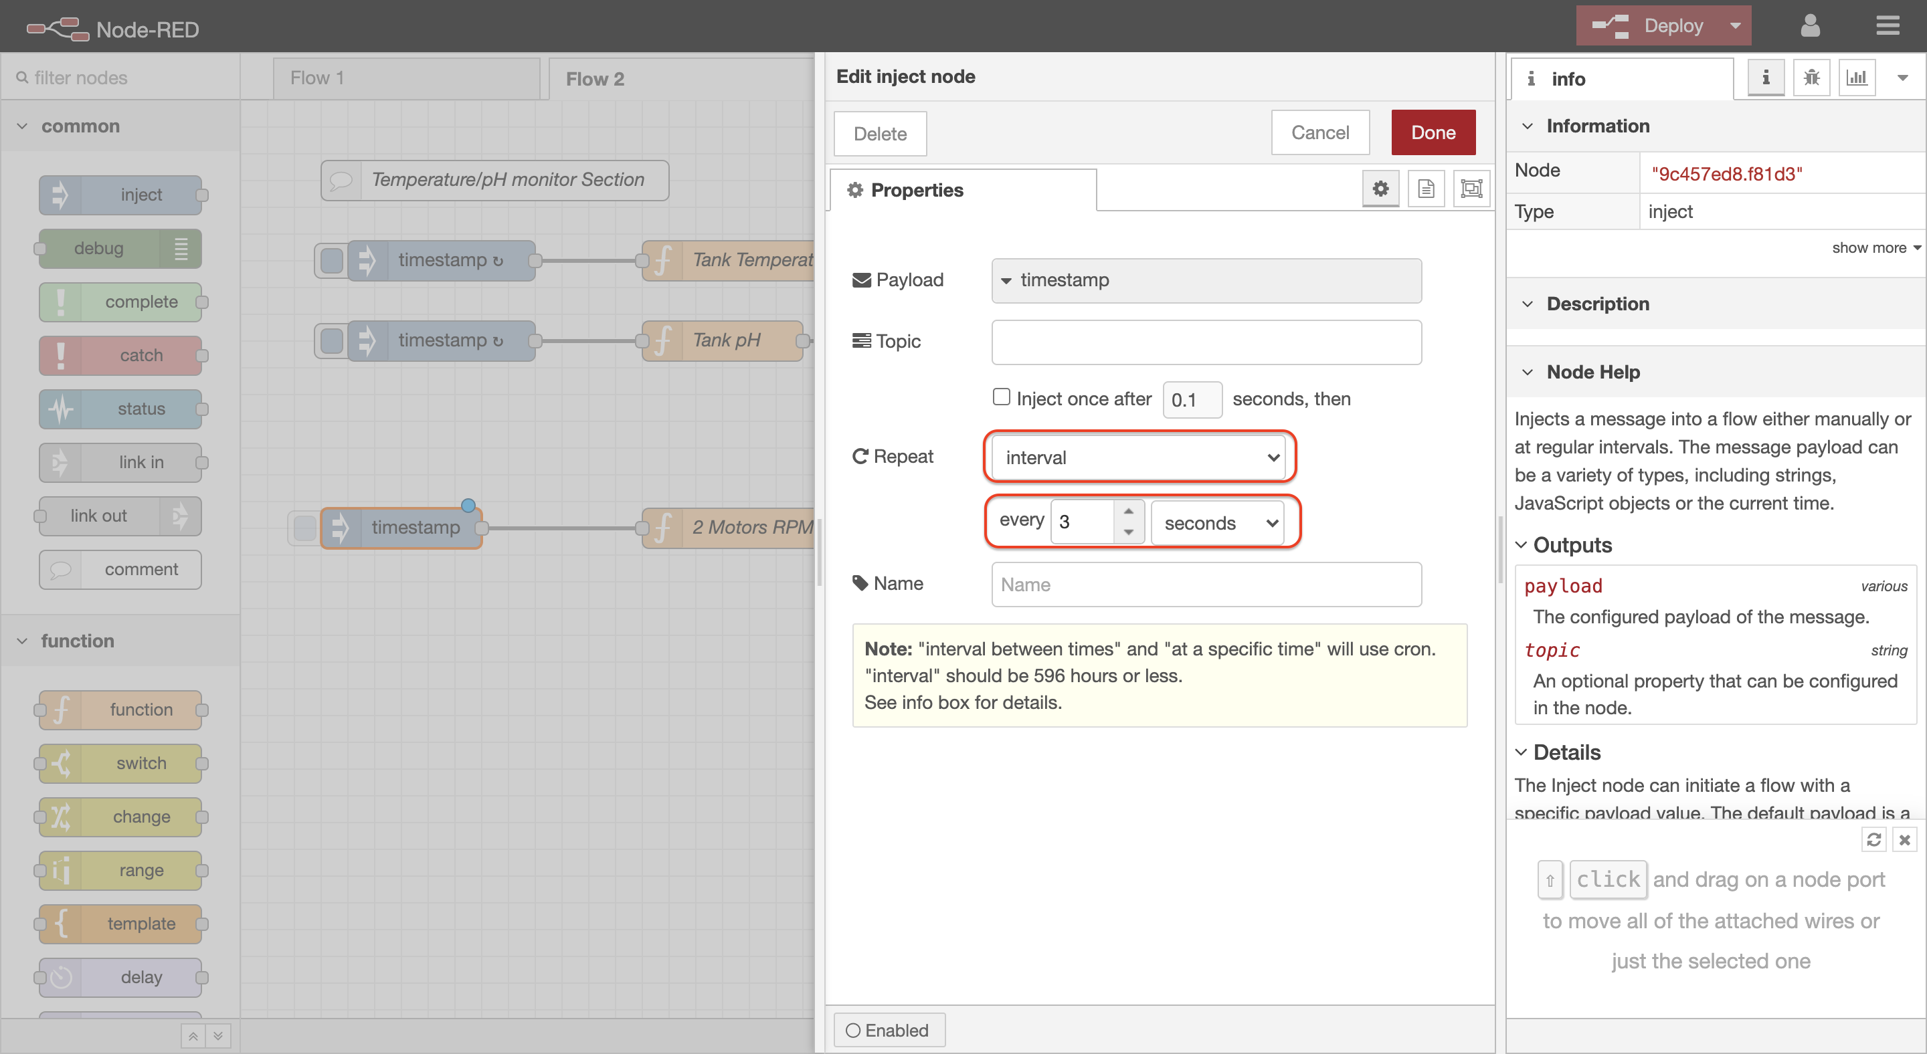Select the complete node in palette
The height and width of the screenshot is (1054, 1927).
[x=120, y=302]
